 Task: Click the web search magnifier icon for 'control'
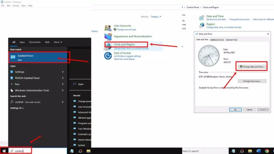click(x=12, y=102)
